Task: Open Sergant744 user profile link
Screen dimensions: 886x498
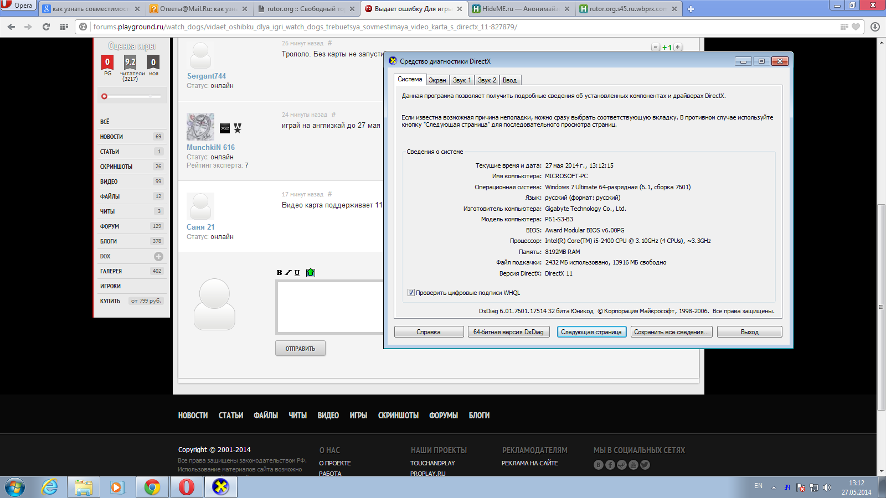Action: pos(207,76)
